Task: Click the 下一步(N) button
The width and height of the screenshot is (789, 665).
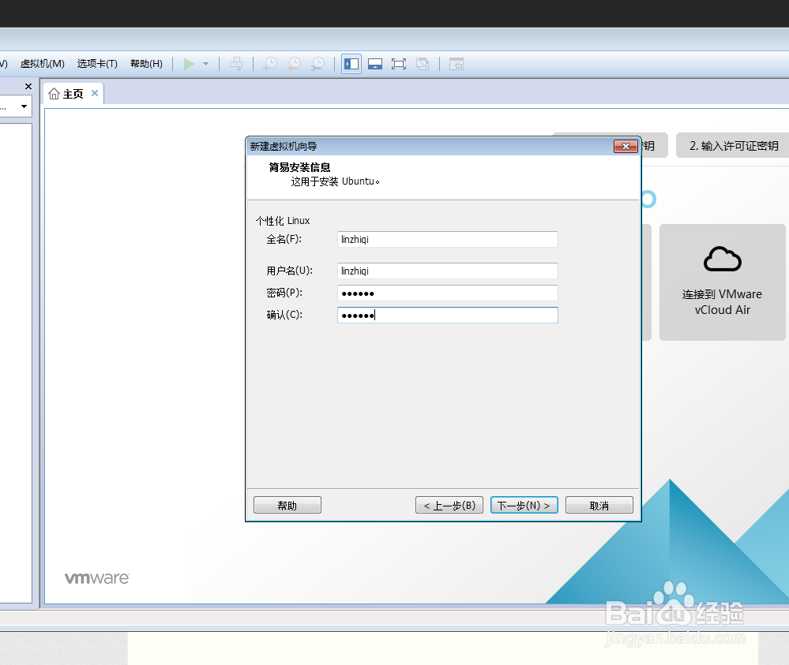Action: tap(524, 505)
